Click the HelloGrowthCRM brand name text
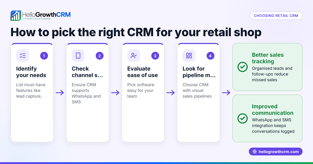 pos(46,14)
